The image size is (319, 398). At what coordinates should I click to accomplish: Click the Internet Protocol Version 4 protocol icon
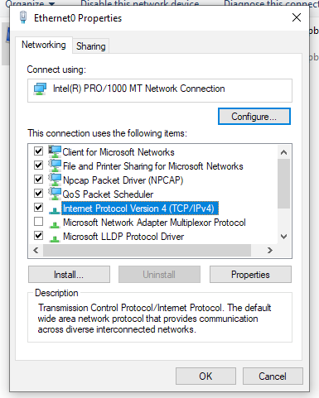pos(55,211)
